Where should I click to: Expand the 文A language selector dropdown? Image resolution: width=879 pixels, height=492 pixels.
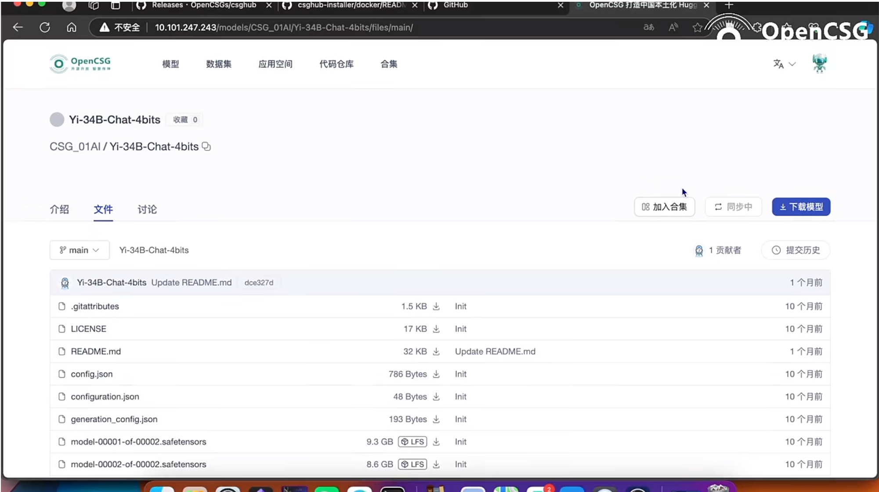784,64
